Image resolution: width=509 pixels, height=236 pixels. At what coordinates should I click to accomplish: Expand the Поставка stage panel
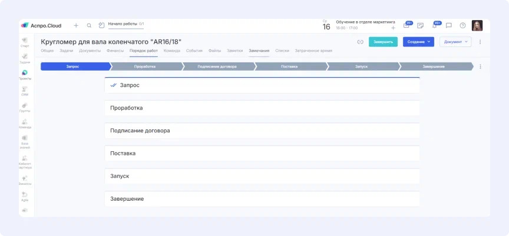(x=262, y=154)
